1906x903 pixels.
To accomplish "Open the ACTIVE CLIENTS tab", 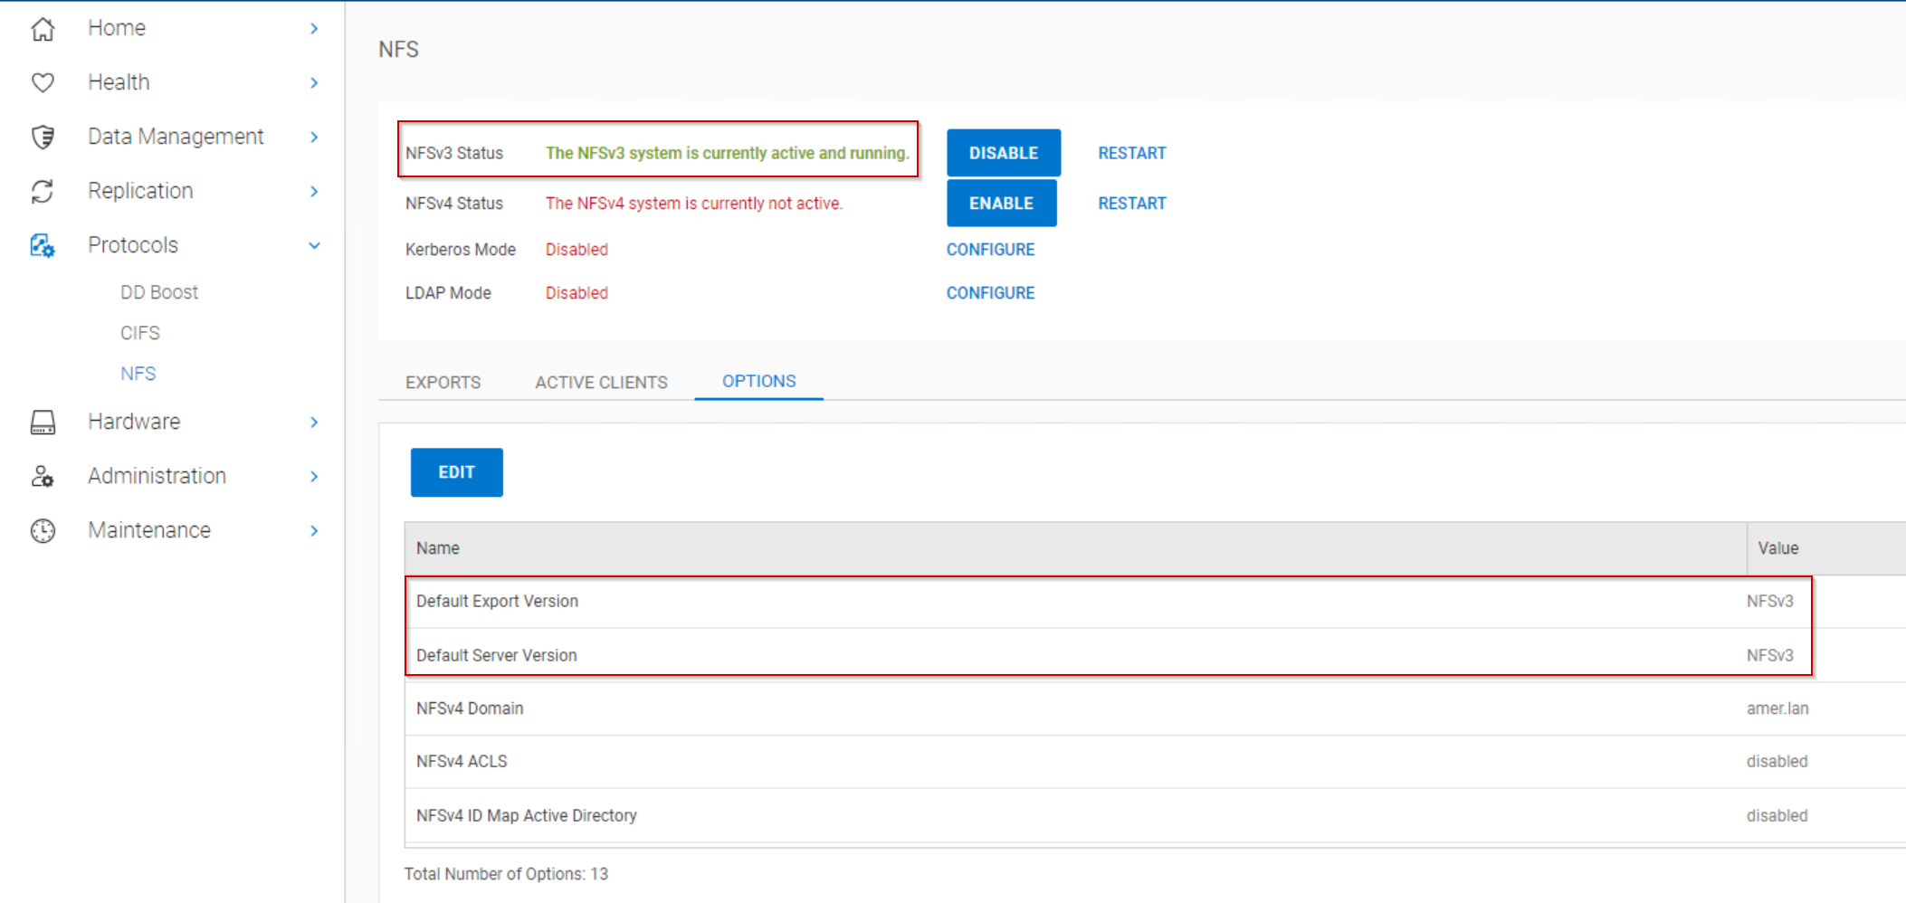I will tap(601, 382).
